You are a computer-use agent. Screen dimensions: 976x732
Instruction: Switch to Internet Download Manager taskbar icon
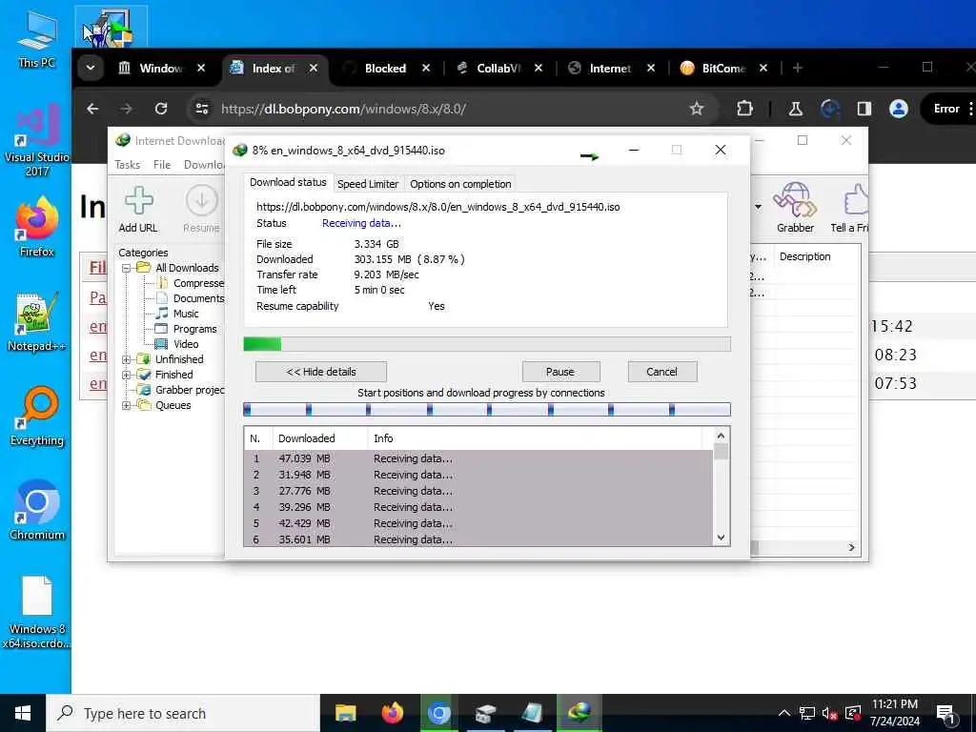tap(579, 713)
